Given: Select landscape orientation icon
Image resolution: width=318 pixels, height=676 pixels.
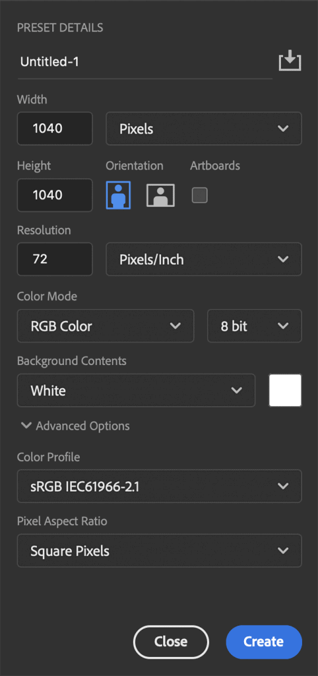Looking at the screenshot, I should pos(160,195).
